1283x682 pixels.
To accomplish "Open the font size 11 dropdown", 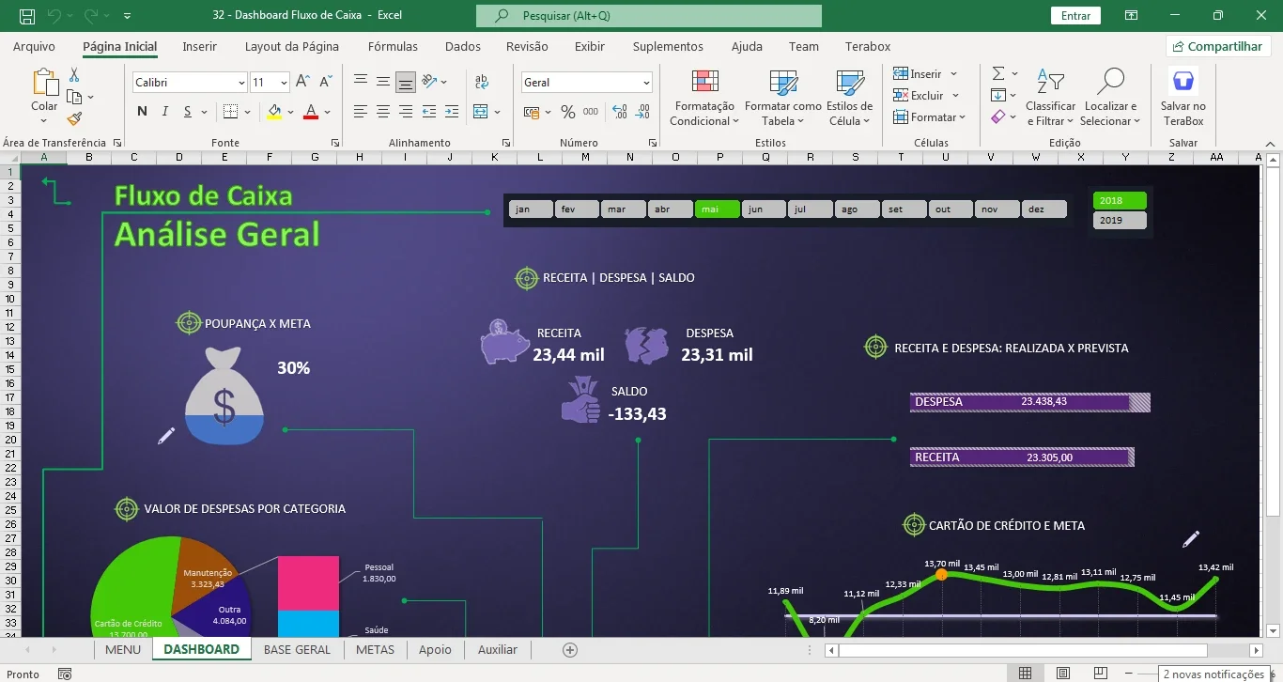I will (x=285, y=83).
